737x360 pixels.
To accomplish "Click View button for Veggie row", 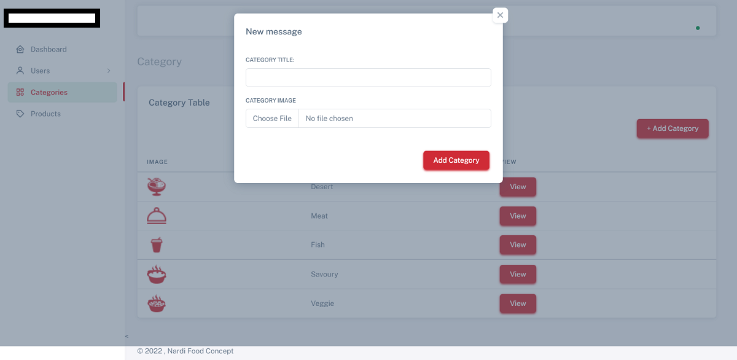I will pyautogui.click(x=518, y=303).
